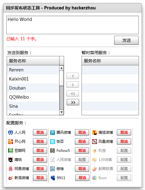The height and width of the screenshot is (190, 145).
Task: Configure 人民微博 with its 配置 button
Action: click(x=82, y=160)
